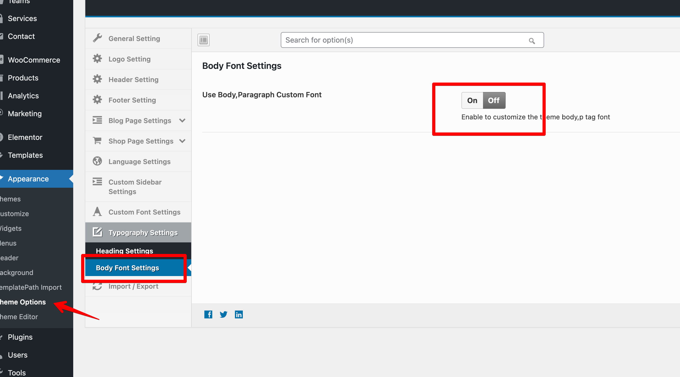Click the search magnifier icon
This screenshot has height=377, width=680.
tap(532, 41)
